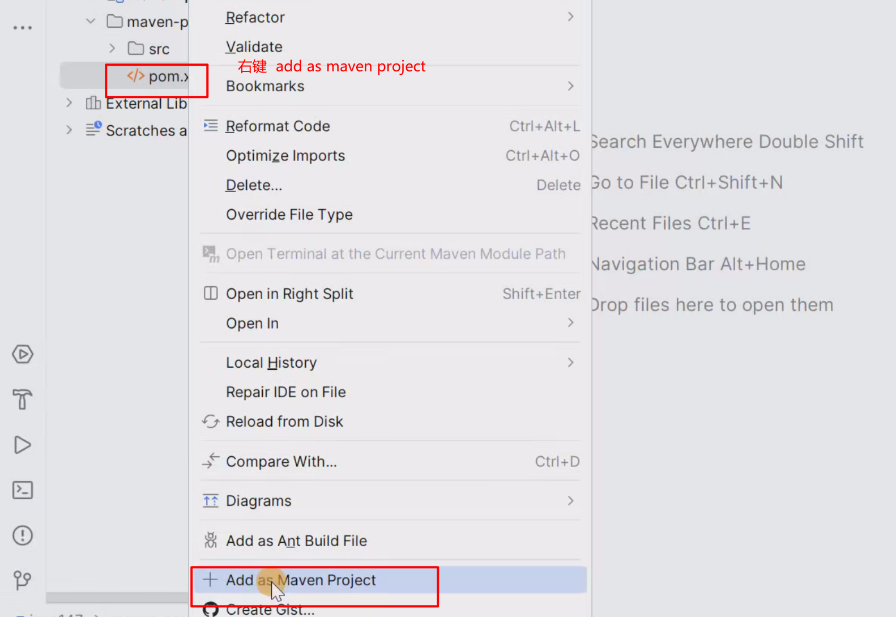Click the three-dots more tool windows icon
The width and height of the screenshot is (896, 617).
[x=23, y=28]
